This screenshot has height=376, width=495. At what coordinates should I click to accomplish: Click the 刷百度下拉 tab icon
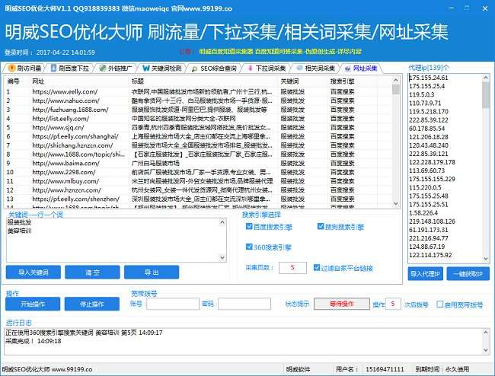pos(53,69)
